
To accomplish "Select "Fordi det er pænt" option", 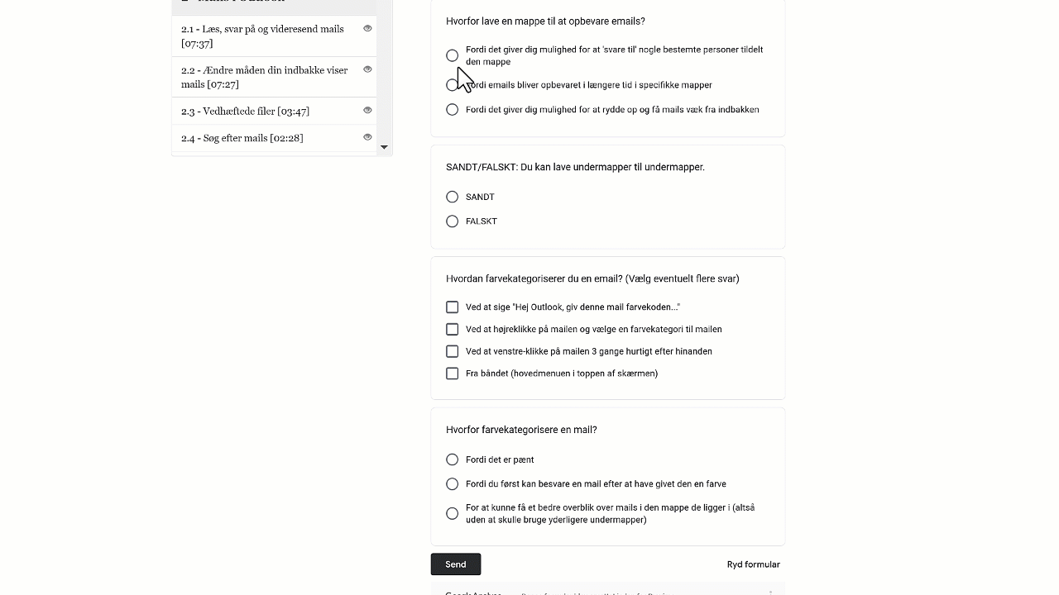I will coord(452,459).
